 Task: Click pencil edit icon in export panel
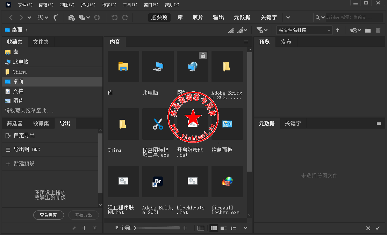(x=74, y=228)
